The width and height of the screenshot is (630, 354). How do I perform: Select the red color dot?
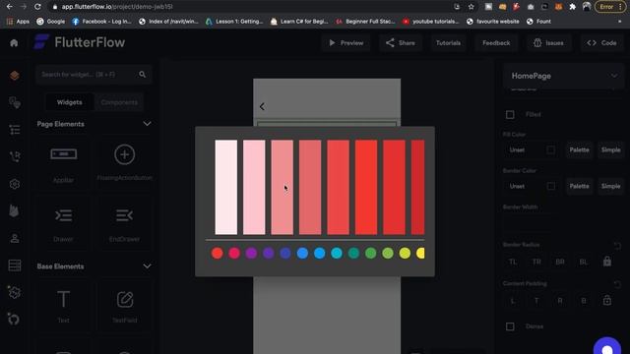click(x=218, y=254)
